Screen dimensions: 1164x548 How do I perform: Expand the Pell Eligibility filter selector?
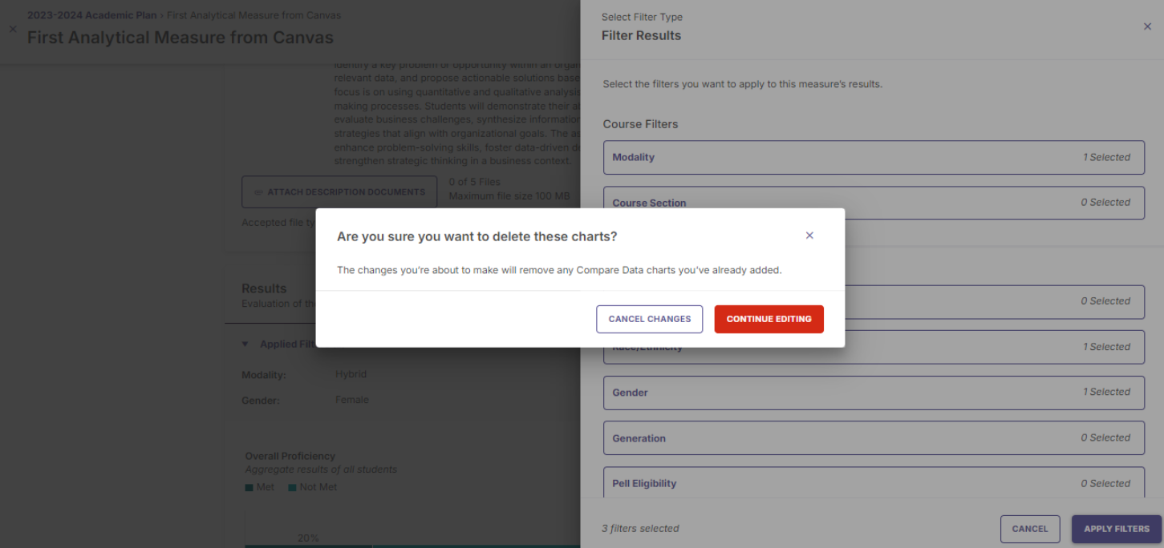click(x=874, y=483)
